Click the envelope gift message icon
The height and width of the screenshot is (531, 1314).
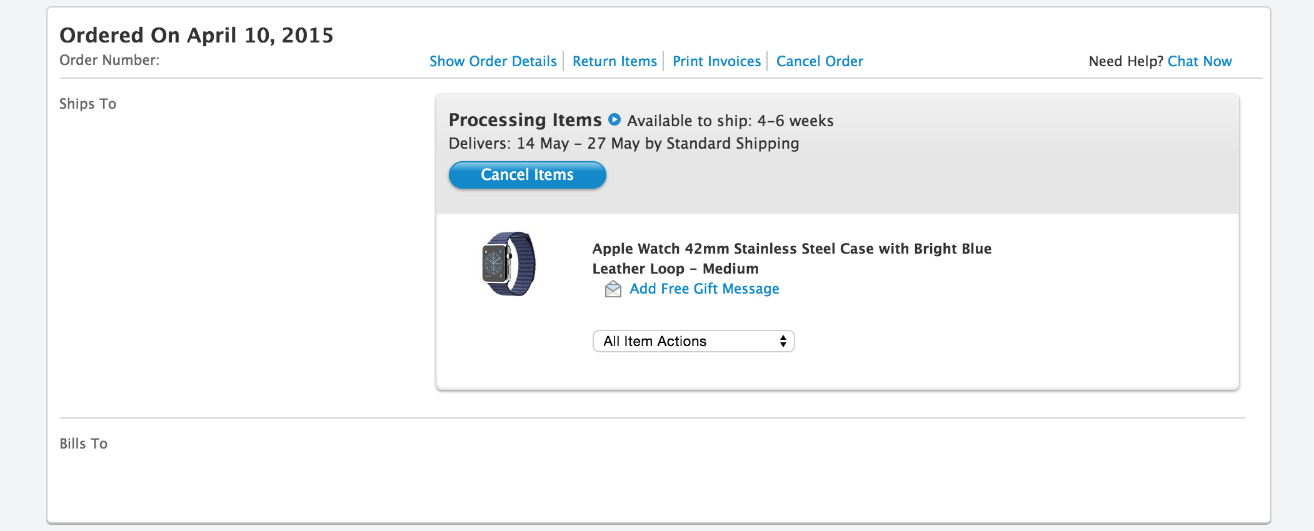point(613,289)
